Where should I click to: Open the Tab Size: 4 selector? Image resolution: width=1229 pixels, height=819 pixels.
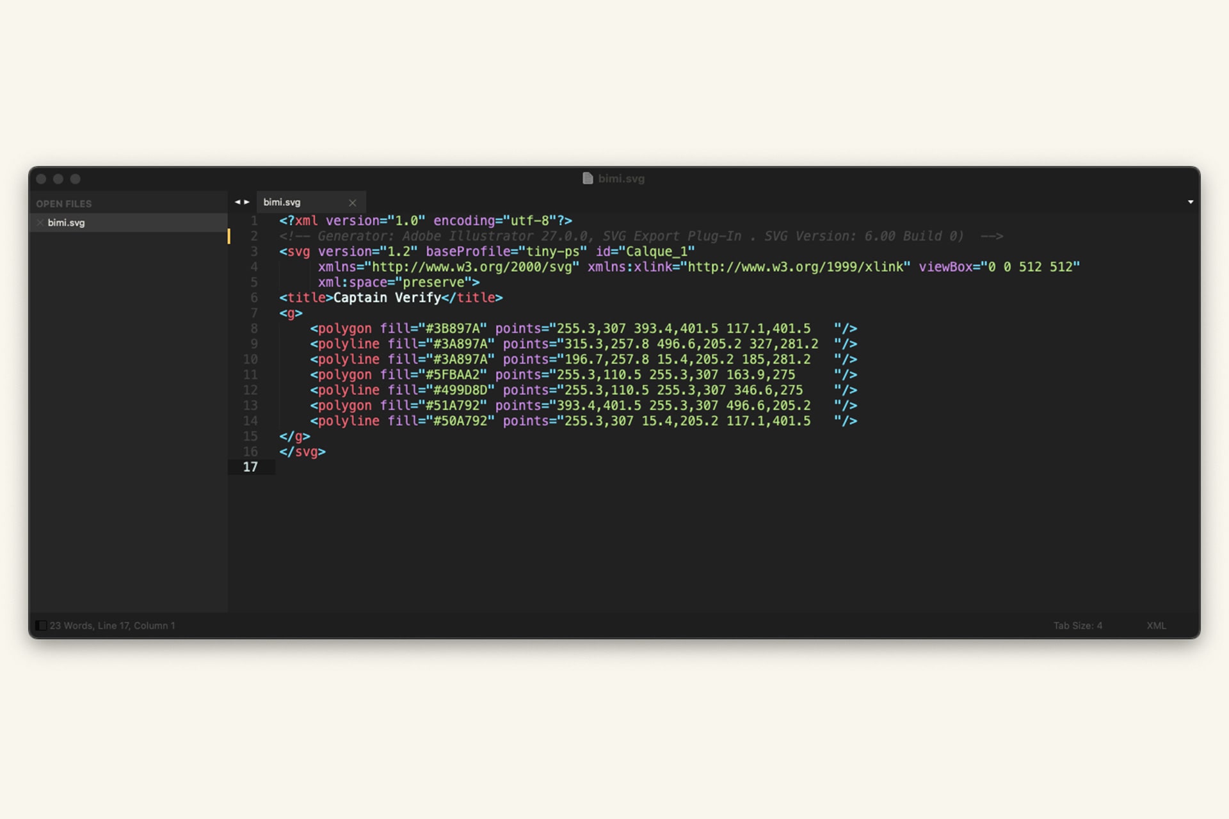click(1078, 625)
